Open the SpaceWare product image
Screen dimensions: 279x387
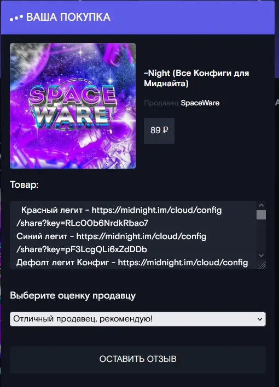73,106
